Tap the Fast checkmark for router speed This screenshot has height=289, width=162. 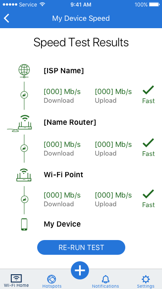tap(149, 147)
